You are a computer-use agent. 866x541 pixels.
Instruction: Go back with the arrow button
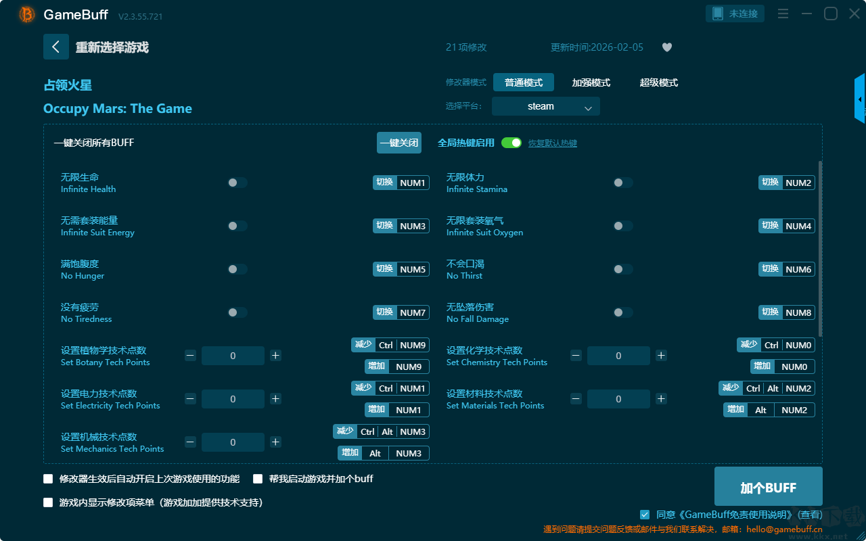point(56,47)
